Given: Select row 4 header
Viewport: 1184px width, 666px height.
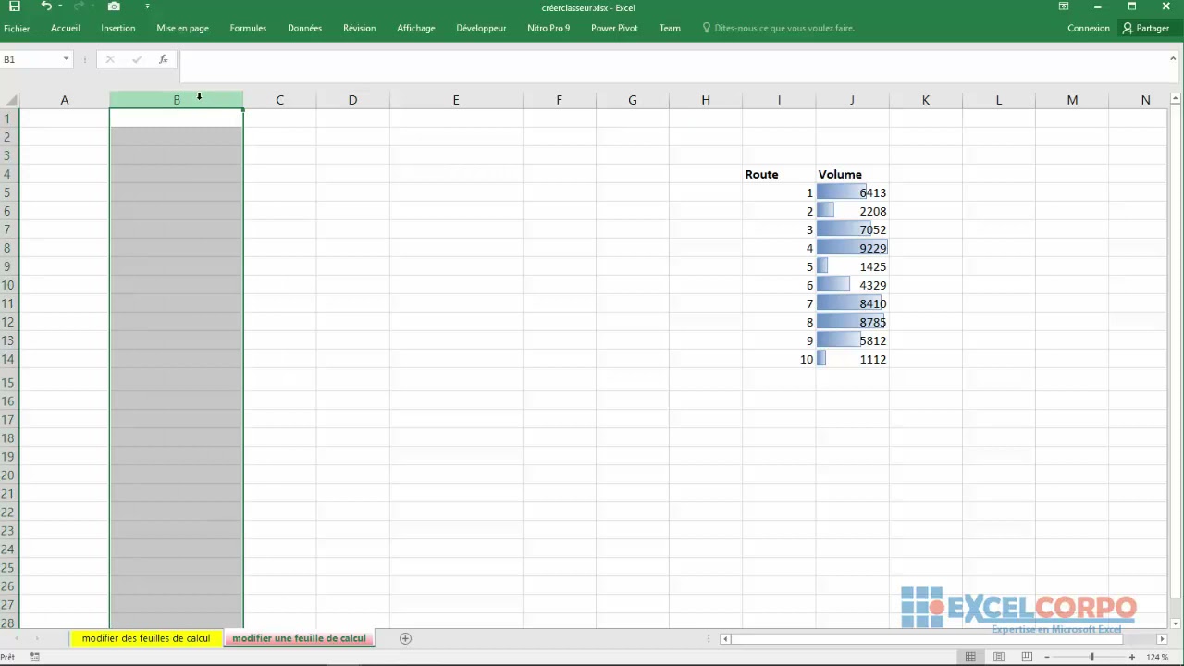Looking at the screenshot, I should [x=8, y=174].
